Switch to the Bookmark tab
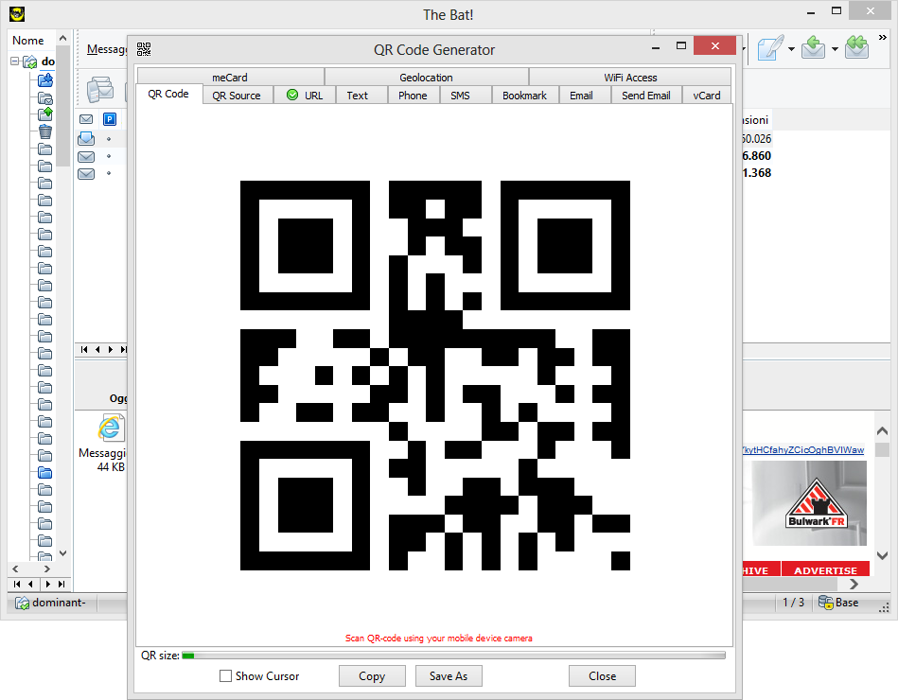Image resolution: width=898 pixels, height=700 pixels. tap(524, 96)
